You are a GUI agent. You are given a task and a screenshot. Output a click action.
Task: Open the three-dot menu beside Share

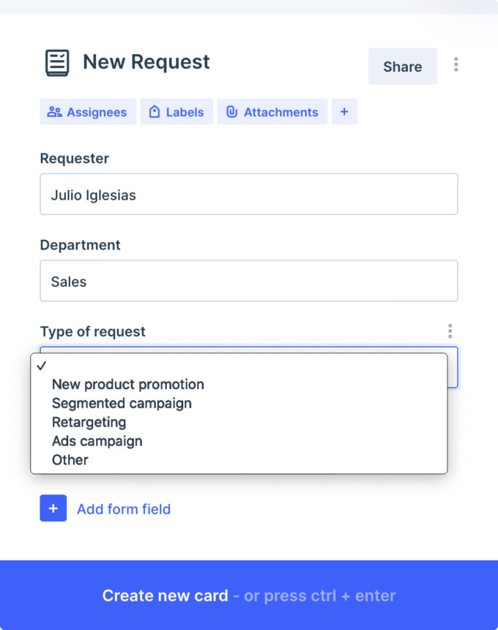click(x=456, y=64)
